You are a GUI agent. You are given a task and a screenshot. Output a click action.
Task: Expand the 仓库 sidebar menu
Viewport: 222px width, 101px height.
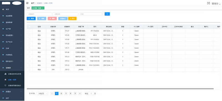coord(12,48)
